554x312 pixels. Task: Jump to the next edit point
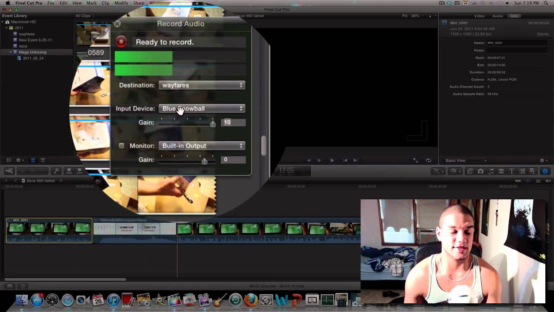tap(355, 161)
